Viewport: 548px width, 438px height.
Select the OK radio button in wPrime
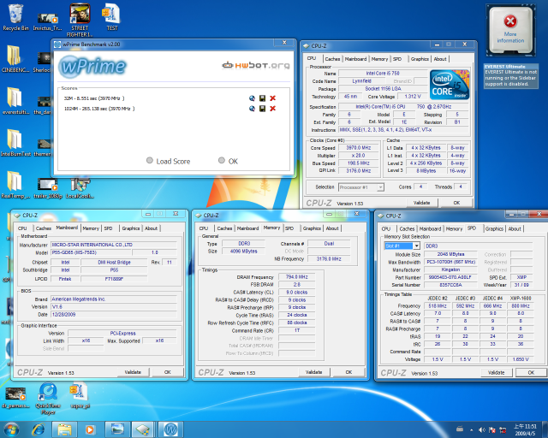pos(221,160)
